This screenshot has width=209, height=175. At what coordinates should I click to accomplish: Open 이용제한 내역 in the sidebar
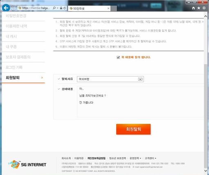click(x=16, y=26)
